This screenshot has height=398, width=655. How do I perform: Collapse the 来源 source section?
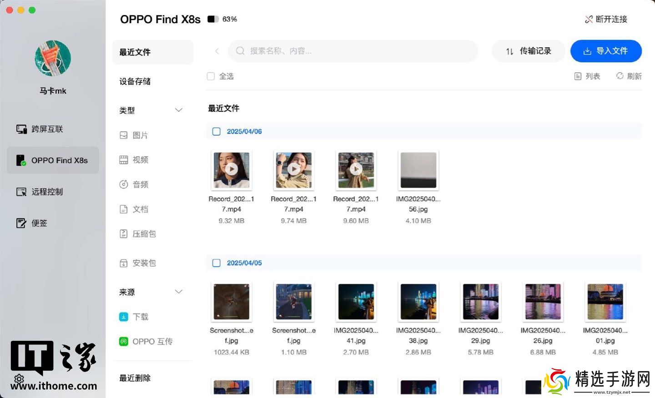tap(179, 292)
